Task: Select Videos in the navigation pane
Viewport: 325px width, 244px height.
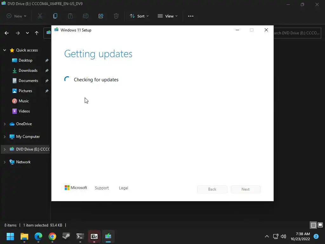Action: [x=24, y=111]
